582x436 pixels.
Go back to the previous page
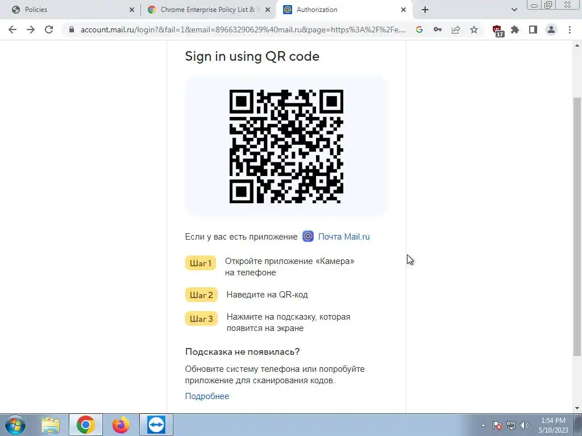tap(13, 30)
